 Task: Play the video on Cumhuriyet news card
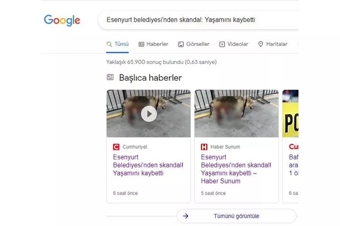pyautogui.click(x=149, y=114)
